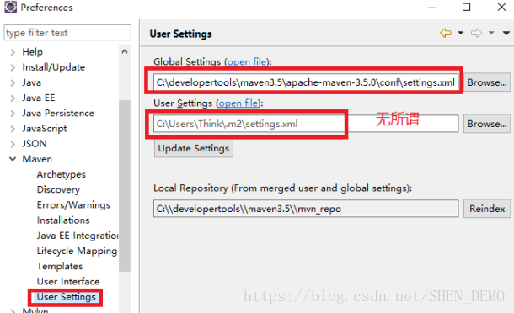Screen dimensions: 514x313
Task: Select the Install/Update item
Action: pos(53,67)
